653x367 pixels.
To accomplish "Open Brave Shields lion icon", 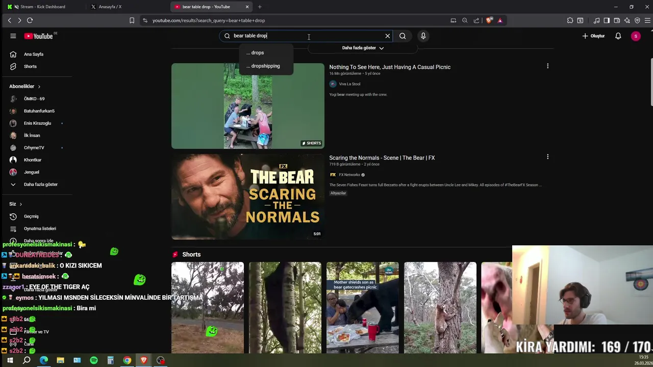I will click(x=490, y=20).
